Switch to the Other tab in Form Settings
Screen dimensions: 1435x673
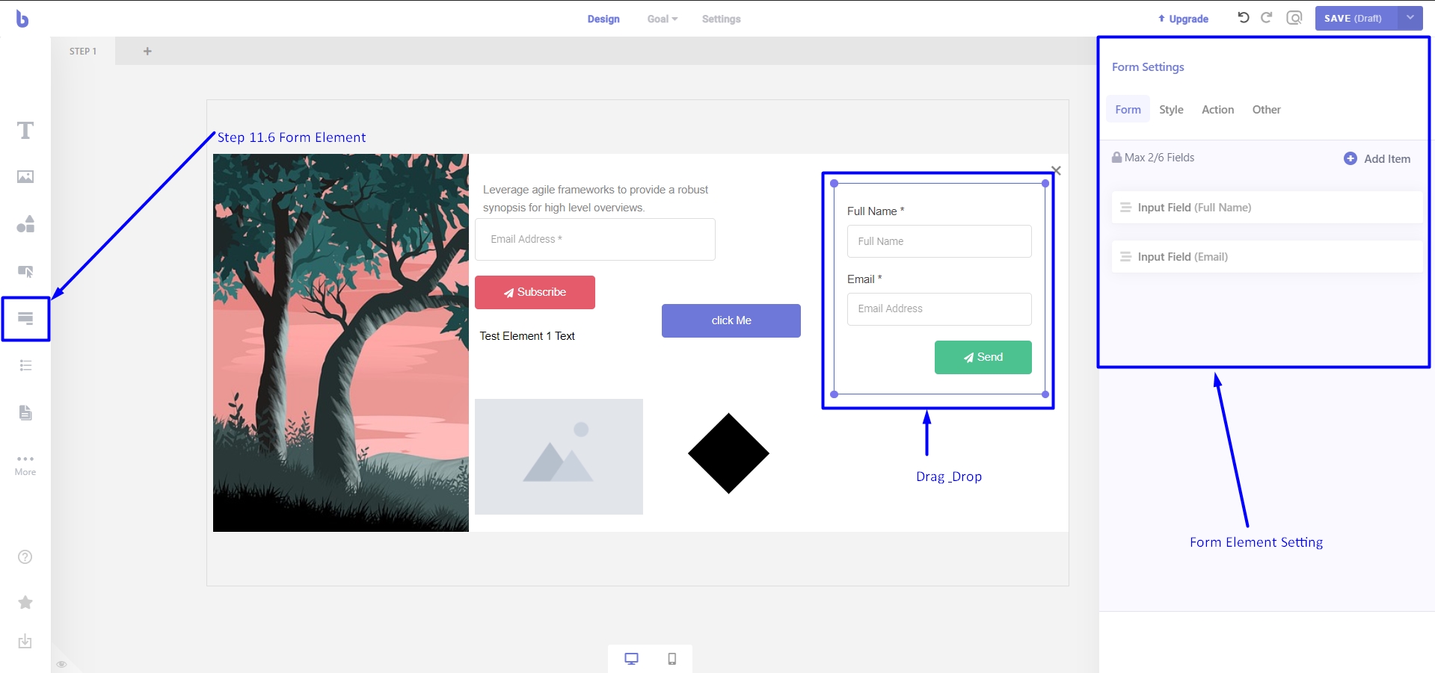(x=1267, y=110)
